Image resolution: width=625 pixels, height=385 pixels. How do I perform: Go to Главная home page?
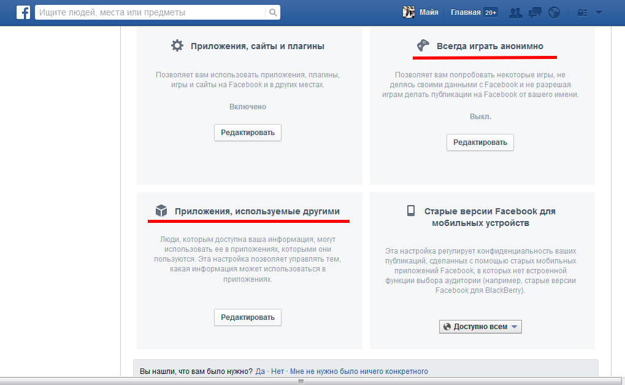tap(466, 12)
